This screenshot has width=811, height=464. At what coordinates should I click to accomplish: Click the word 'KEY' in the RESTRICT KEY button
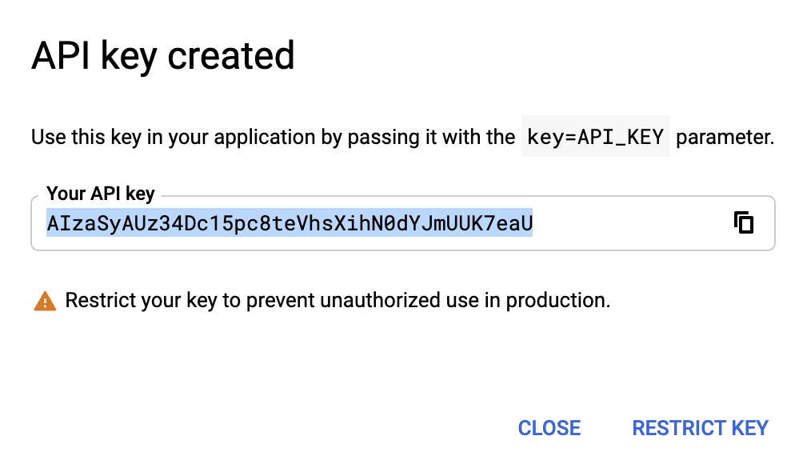[x=749, y=428]
